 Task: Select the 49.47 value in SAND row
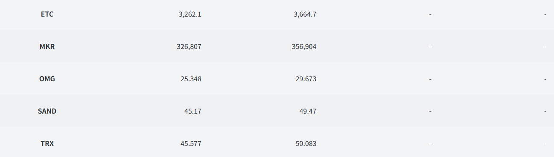308,111
